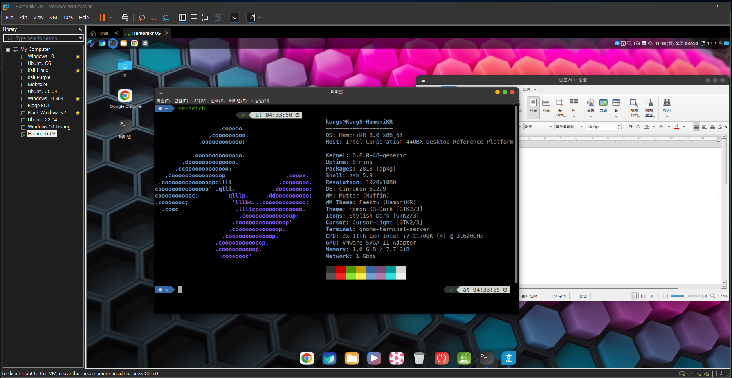This screenshot has height=378, width=732.
Task: Toggle fit-width view in Hangul status bar
Action: tap(643, 296)
